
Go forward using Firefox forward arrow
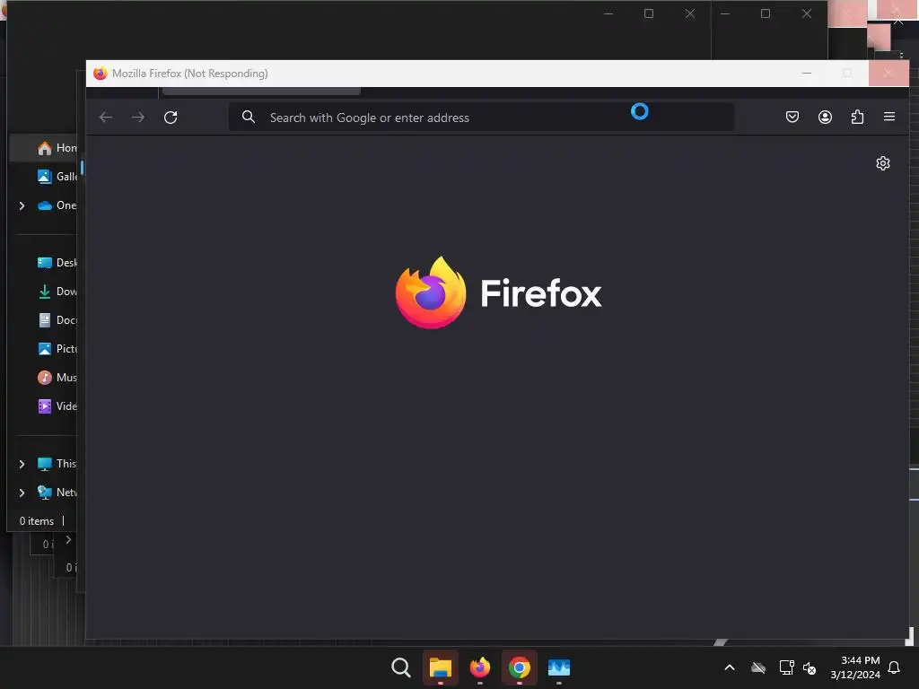(137, 118)
